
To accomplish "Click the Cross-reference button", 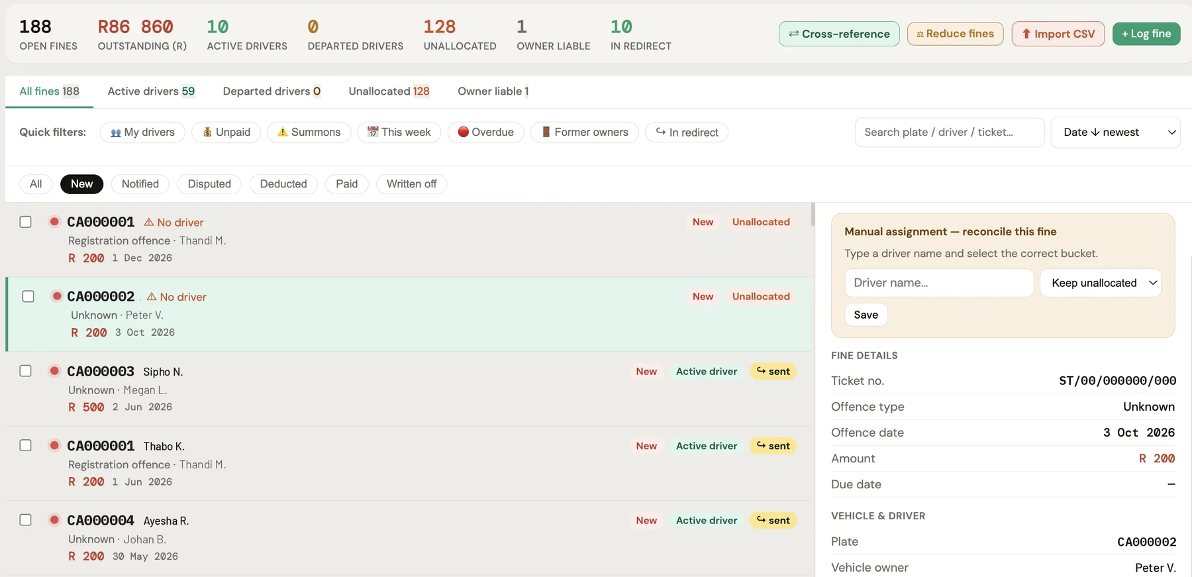I will point(839,34).
